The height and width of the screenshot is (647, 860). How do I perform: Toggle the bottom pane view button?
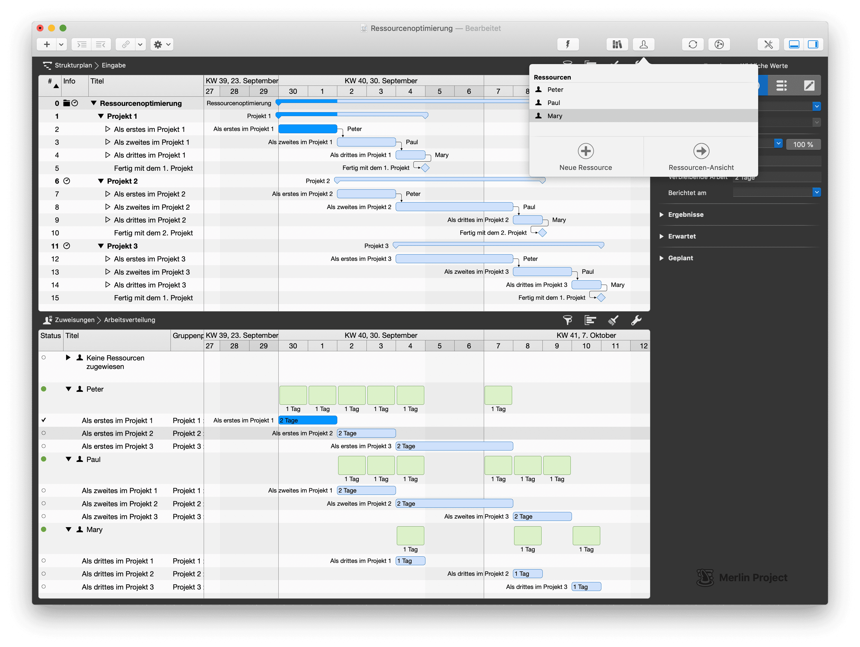coord(794,44)
